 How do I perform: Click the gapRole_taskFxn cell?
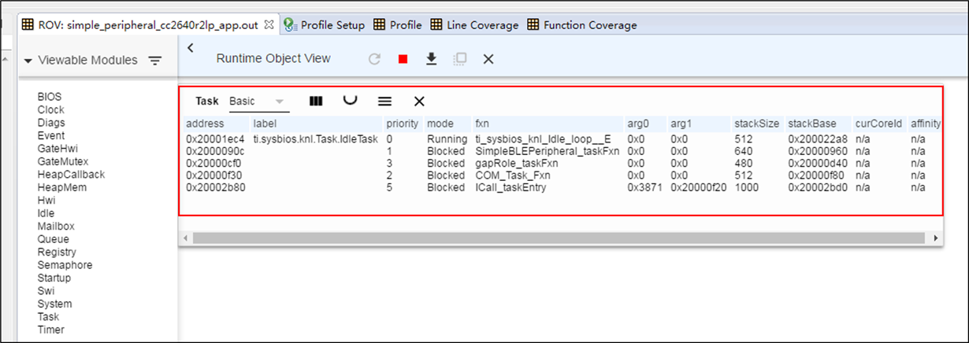click(x=516, y=163)
